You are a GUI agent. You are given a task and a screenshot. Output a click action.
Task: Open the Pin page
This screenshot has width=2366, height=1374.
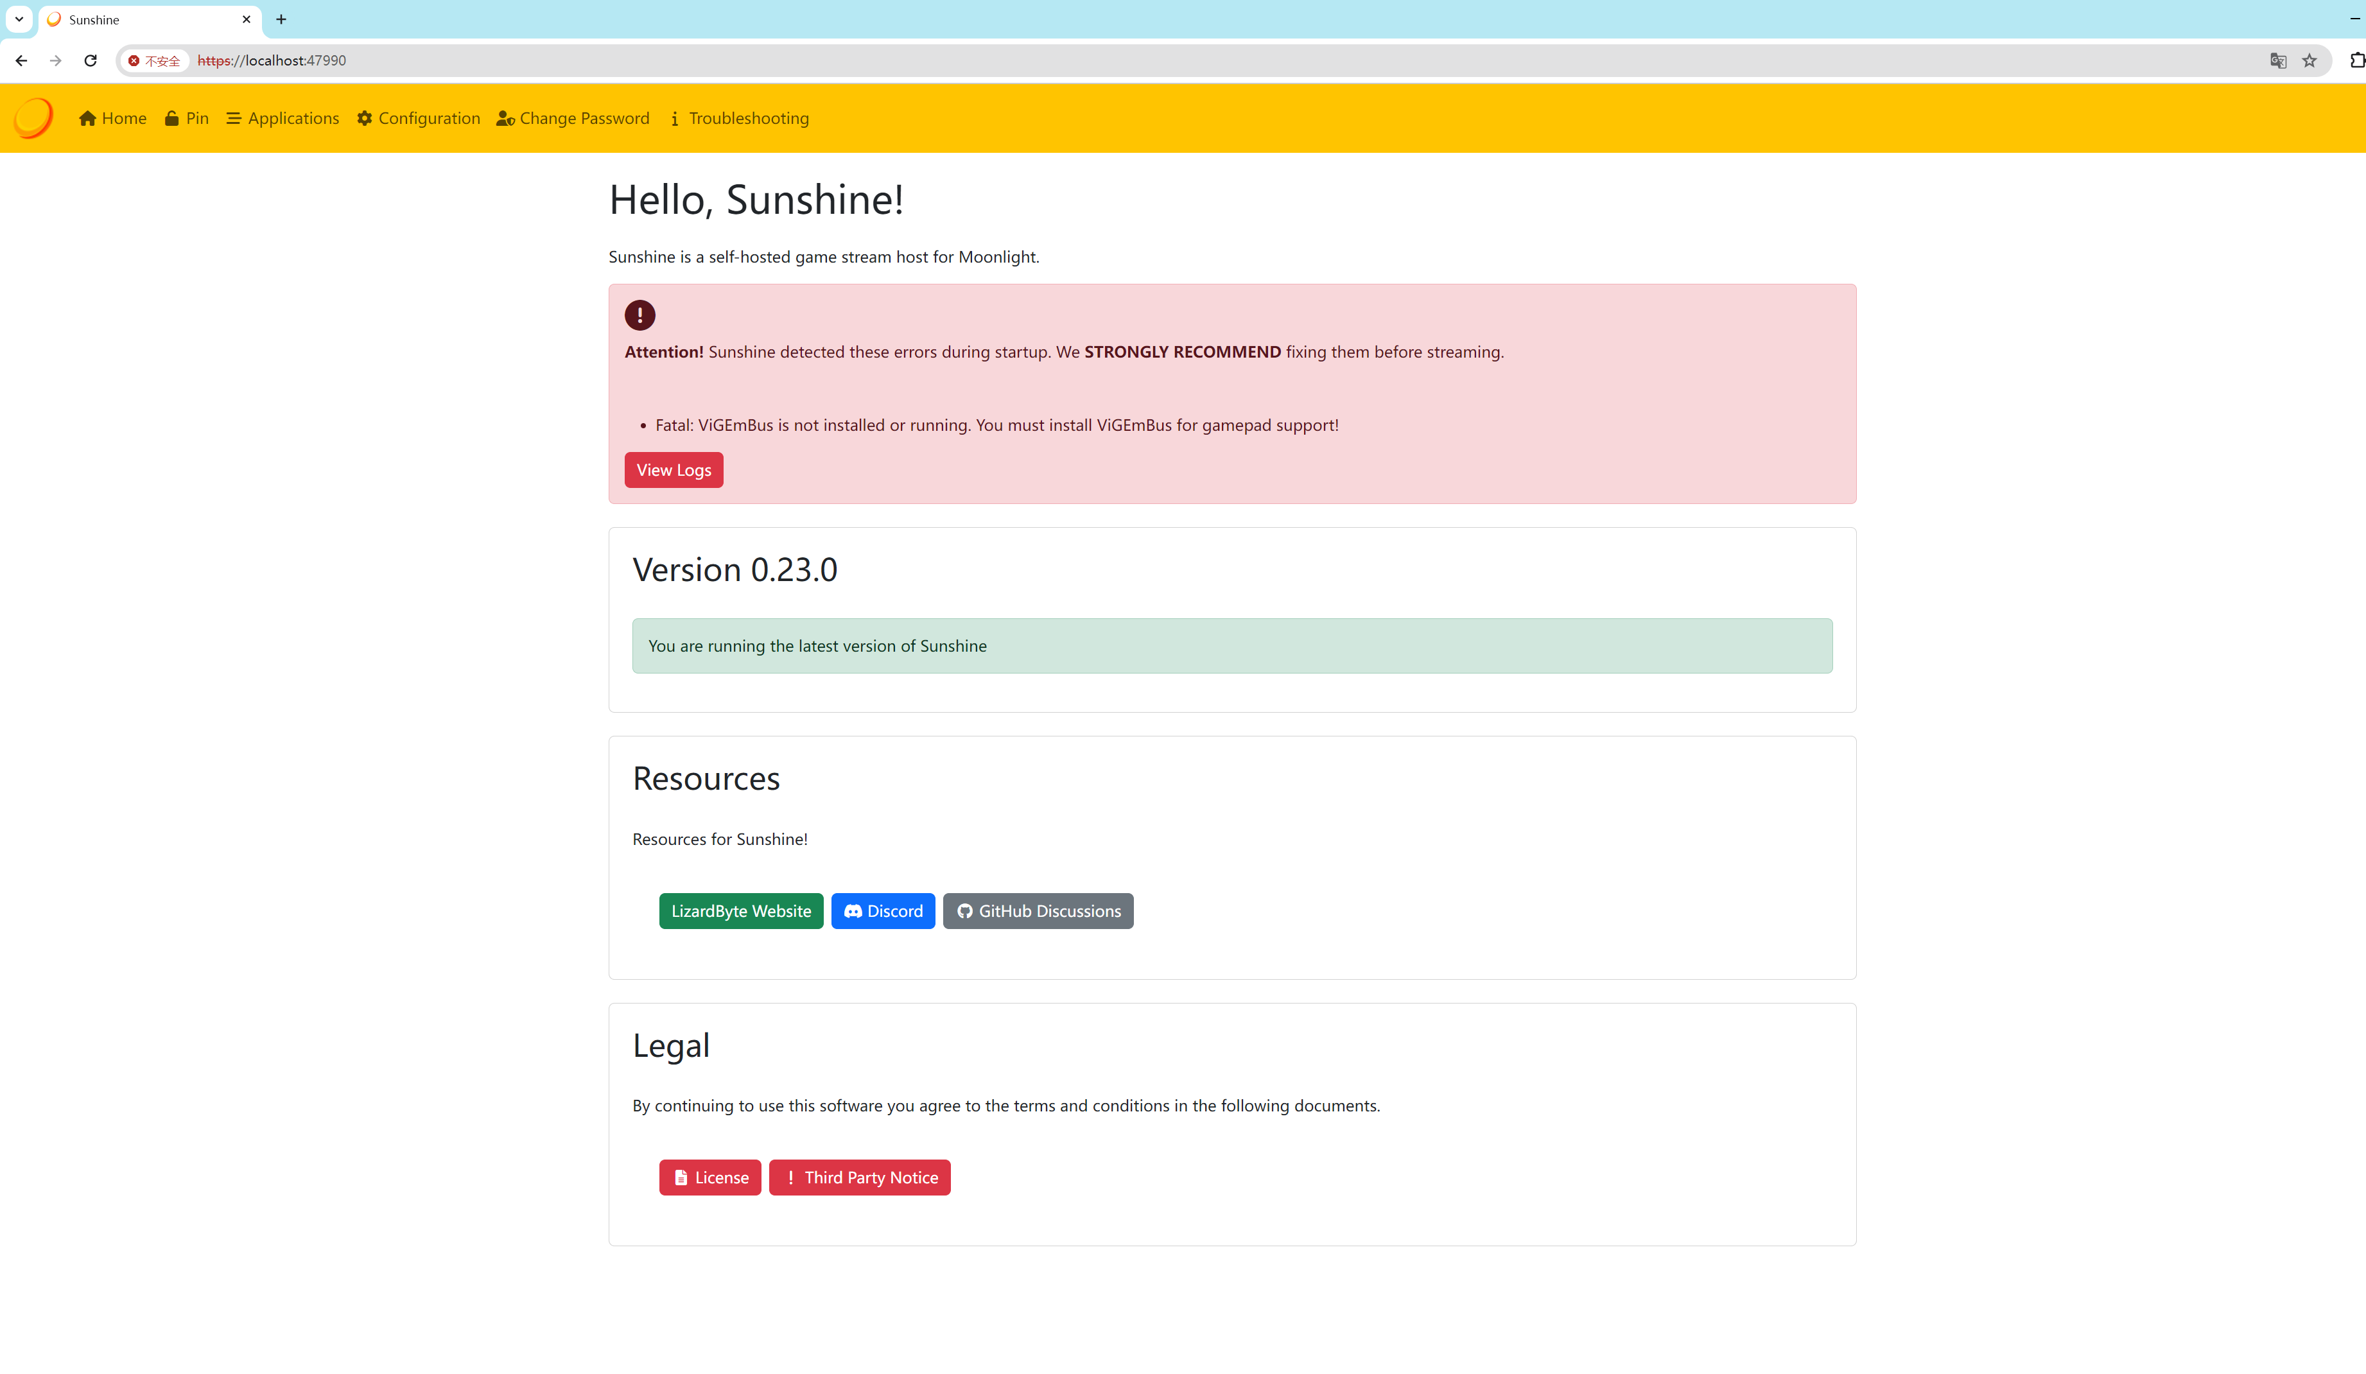[187, 118]
